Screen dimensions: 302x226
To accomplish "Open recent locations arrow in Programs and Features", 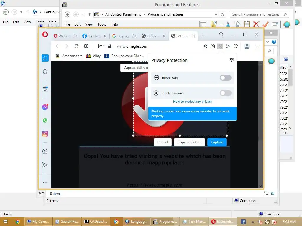I will 83,14.
